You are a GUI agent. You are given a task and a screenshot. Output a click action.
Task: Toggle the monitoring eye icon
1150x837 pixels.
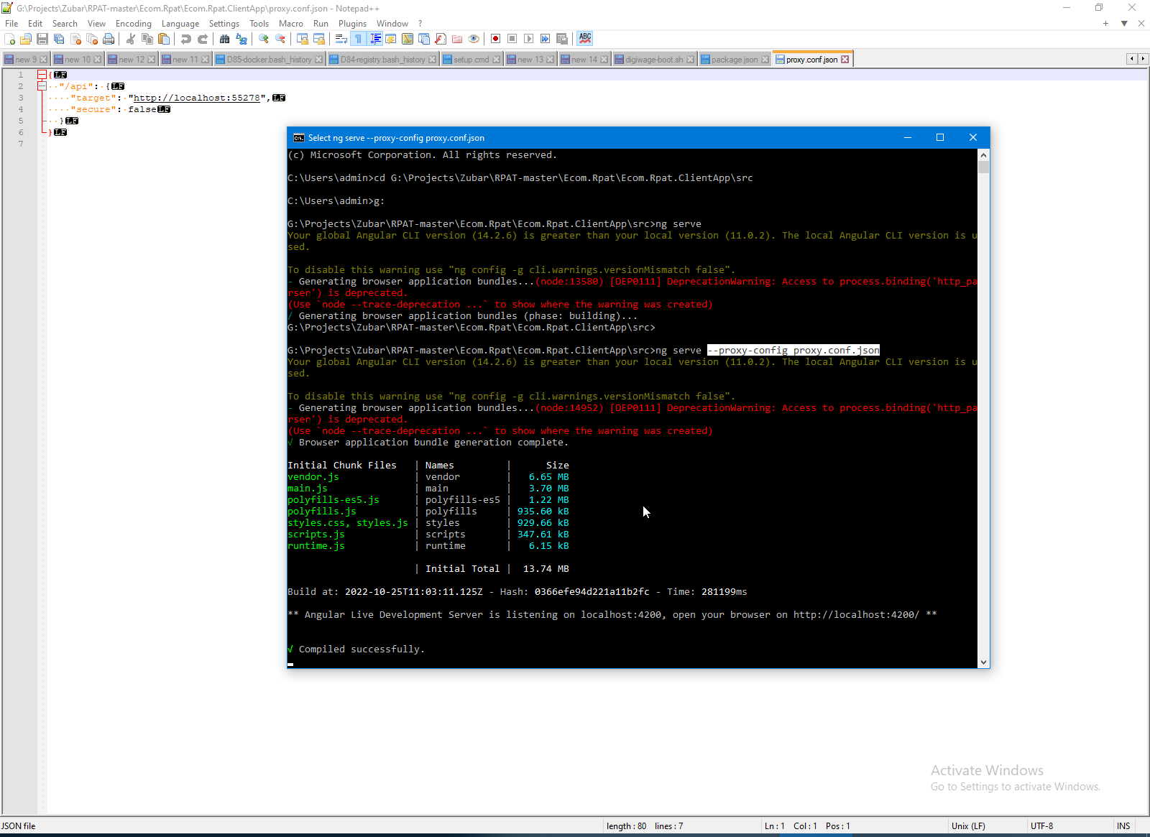coord(474,39)
